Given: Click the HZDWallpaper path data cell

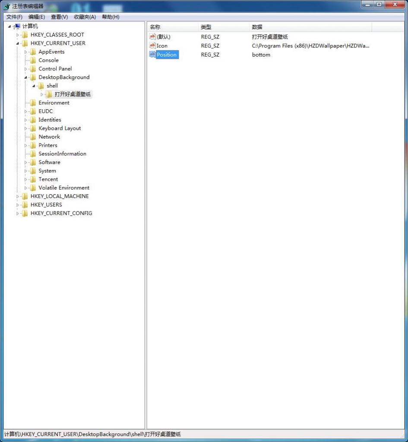Looking at the screenshot, I should [310, 46].
